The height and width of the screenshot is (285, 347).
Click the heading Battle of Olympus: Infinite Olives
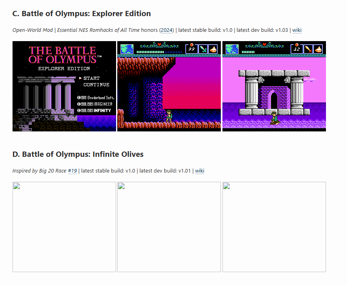(x=78, y=154)
